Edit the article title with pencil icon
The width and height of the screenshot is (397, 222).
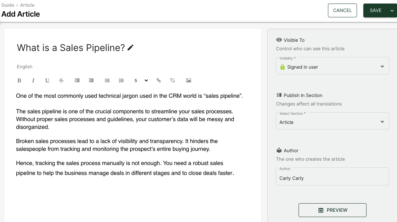tap(130, 47)
